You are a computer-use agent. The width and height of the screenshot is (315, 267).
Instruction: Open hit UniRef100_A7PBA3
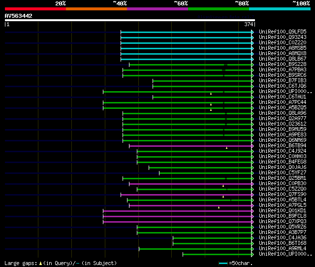click(283, 70)
